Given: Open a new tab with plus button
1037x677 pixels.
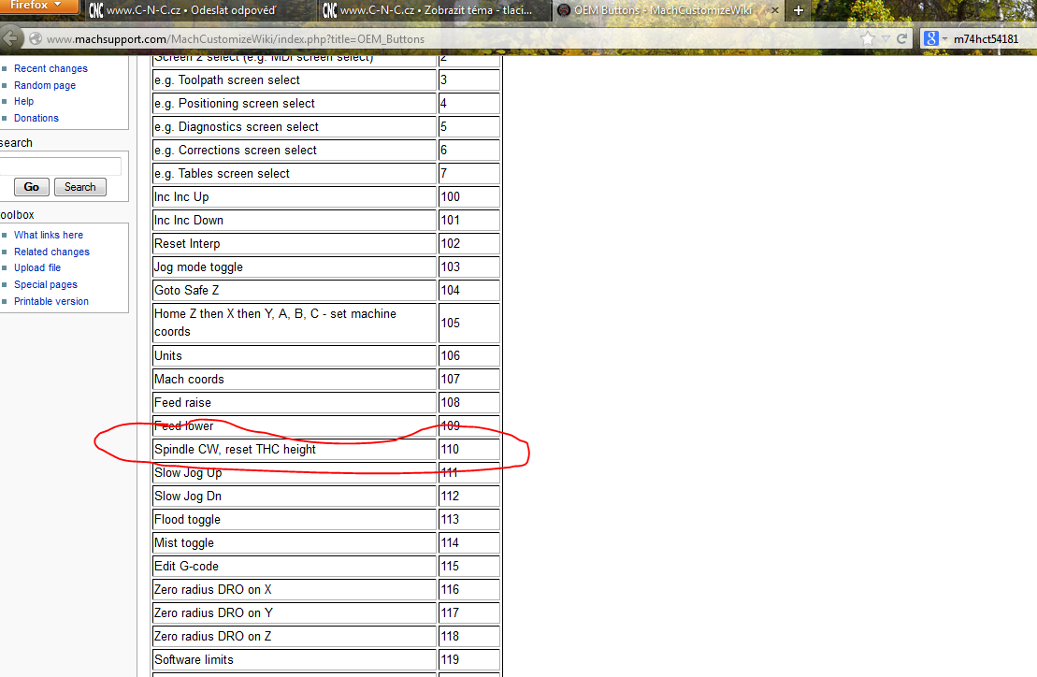Looking at the screenshot, I should coord(798,10).
